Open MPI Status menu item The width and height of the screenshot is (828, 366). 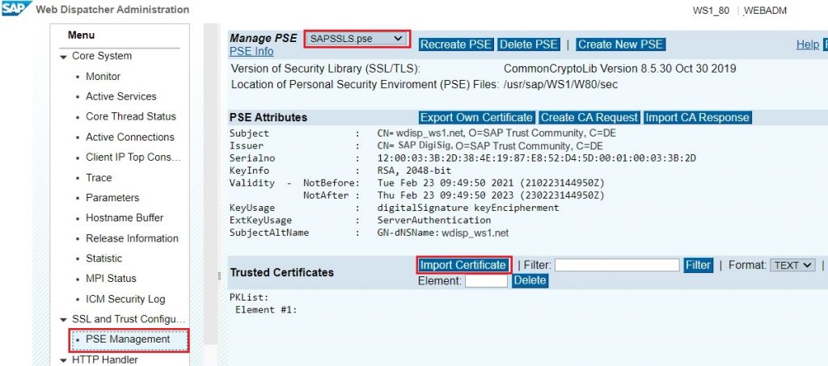pos(111,279)
